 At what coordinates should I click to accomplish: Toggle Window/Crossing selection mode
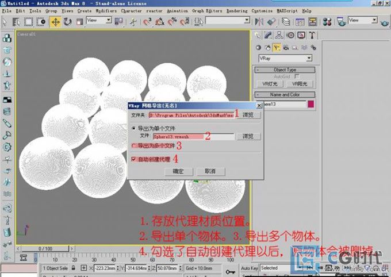pyautogui.click(x=41, y=22)
